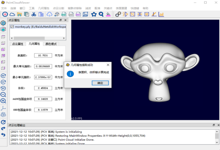Click the scissors cut icon
The width and height of the screenshot is (220, 150).
point(34,14)
